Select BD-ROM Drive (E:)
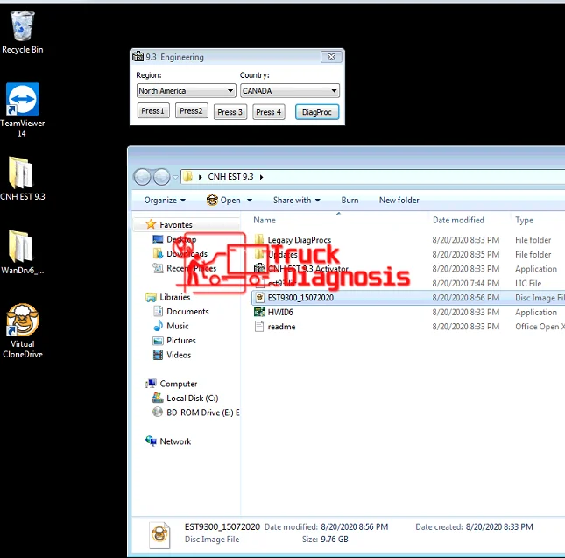The image size is (565, 558). (x=203, y=413)
